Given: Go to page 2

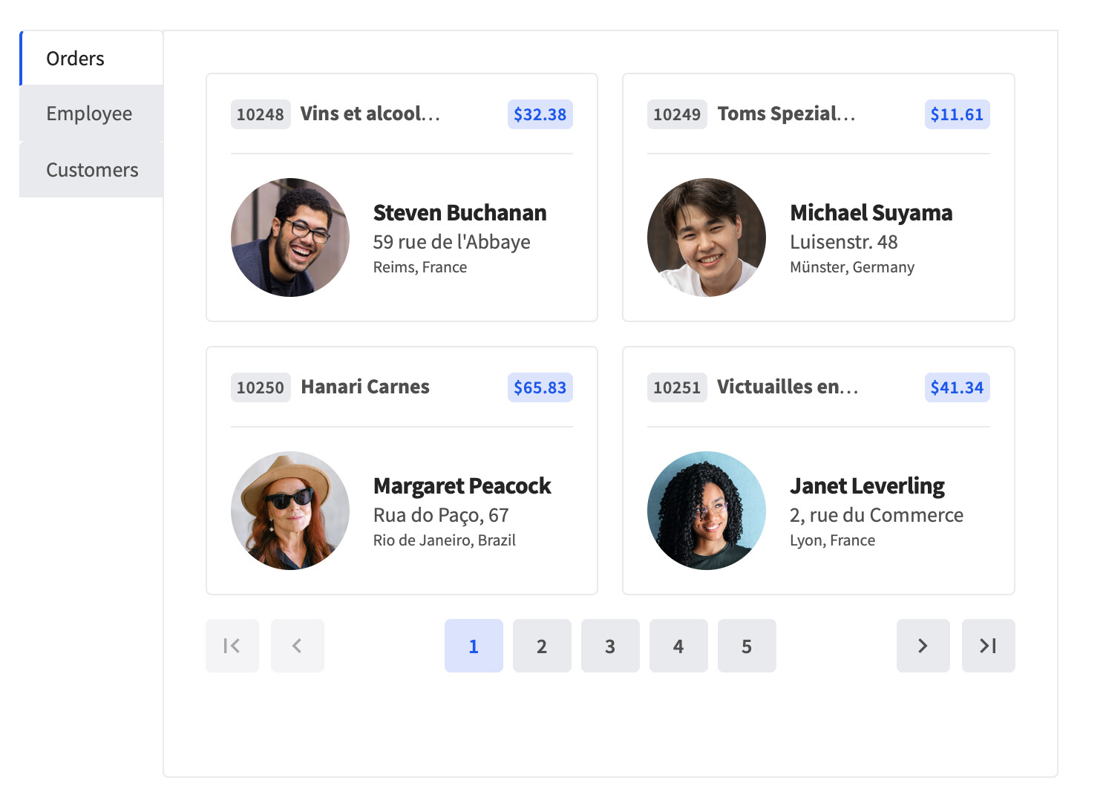Looking at the screenshot, I should (542, 646).
